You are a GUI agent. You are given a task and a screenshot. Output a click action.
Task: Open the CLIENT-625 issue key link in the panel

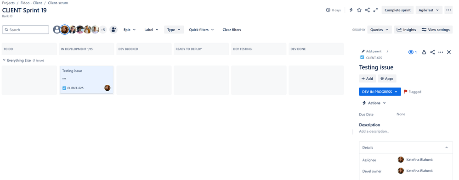[x=374, y=58]
